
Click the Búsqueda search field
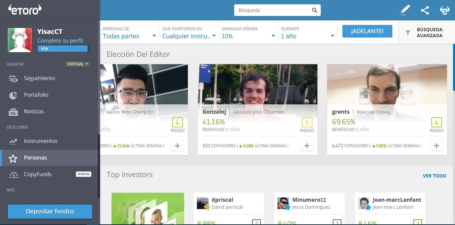[x=277, y=10]
